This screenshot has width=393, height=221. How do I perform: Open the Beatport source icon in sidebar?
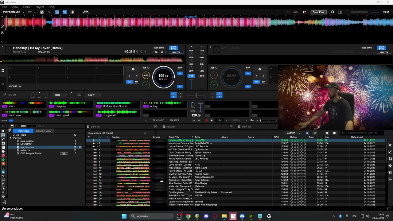[x=3, y=168]
